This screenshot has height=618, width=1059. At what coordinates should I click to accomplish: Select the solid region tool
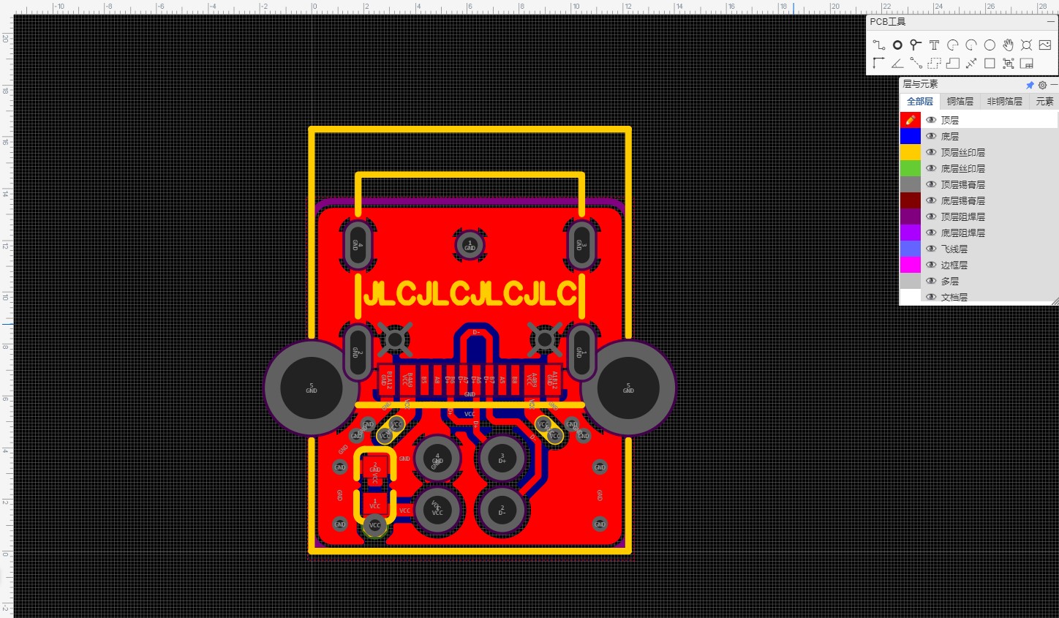[x=953, y=63]
